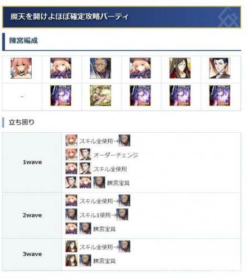Click the suited man icon beside オーダーチェンジ

pos(85,155)
